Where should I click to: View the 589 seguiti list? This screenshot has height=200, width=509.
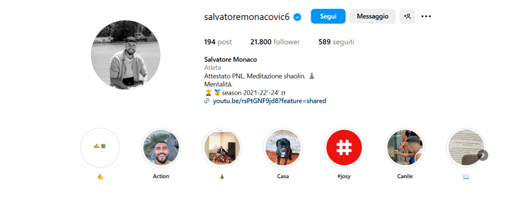[337, 42]
